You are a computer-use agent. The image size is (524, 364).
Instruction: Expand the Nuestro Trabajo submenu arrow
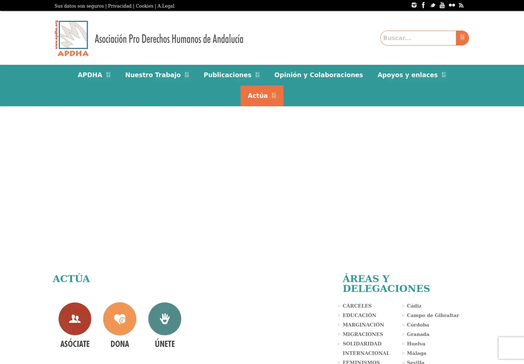pyautogui.click(x=187, y=75)
